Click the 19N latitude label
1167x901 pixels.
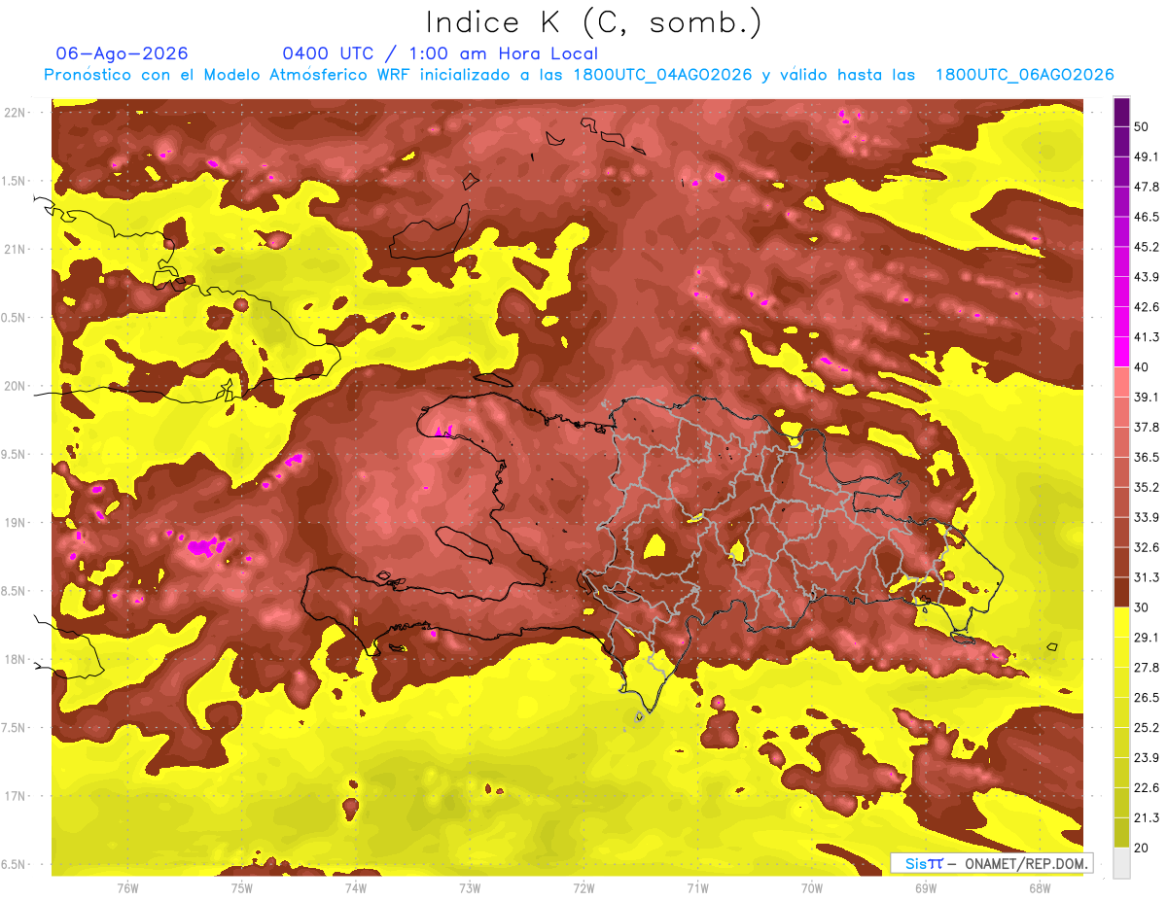click(x=15, y=522)
